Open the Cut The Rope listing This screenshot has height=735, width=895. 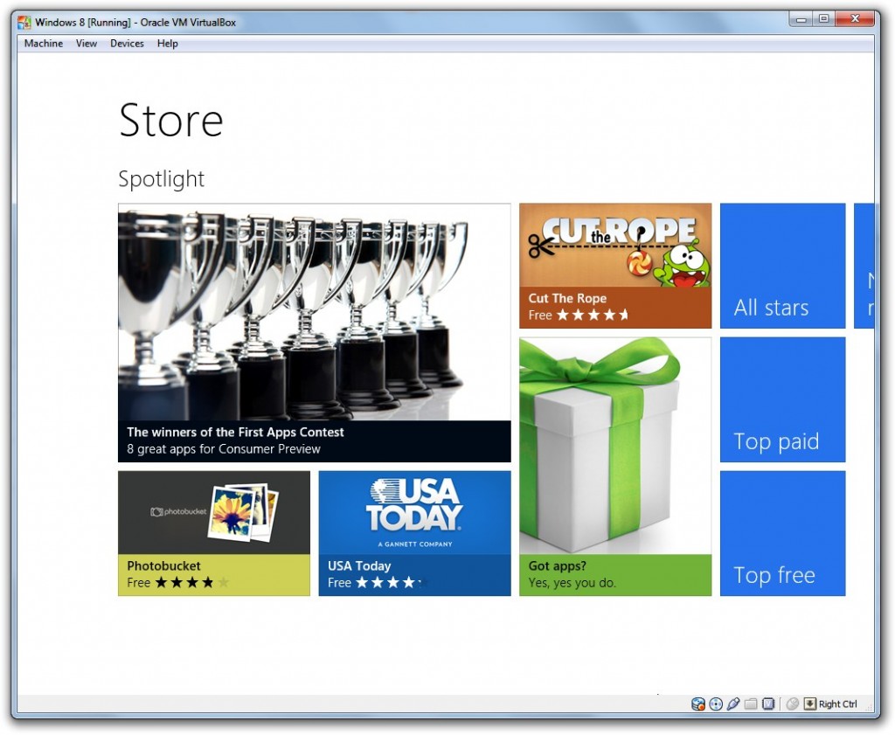(x=614, y=265)
